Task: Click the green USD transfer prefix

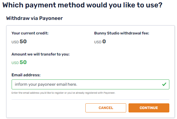Action: point(15,63)
